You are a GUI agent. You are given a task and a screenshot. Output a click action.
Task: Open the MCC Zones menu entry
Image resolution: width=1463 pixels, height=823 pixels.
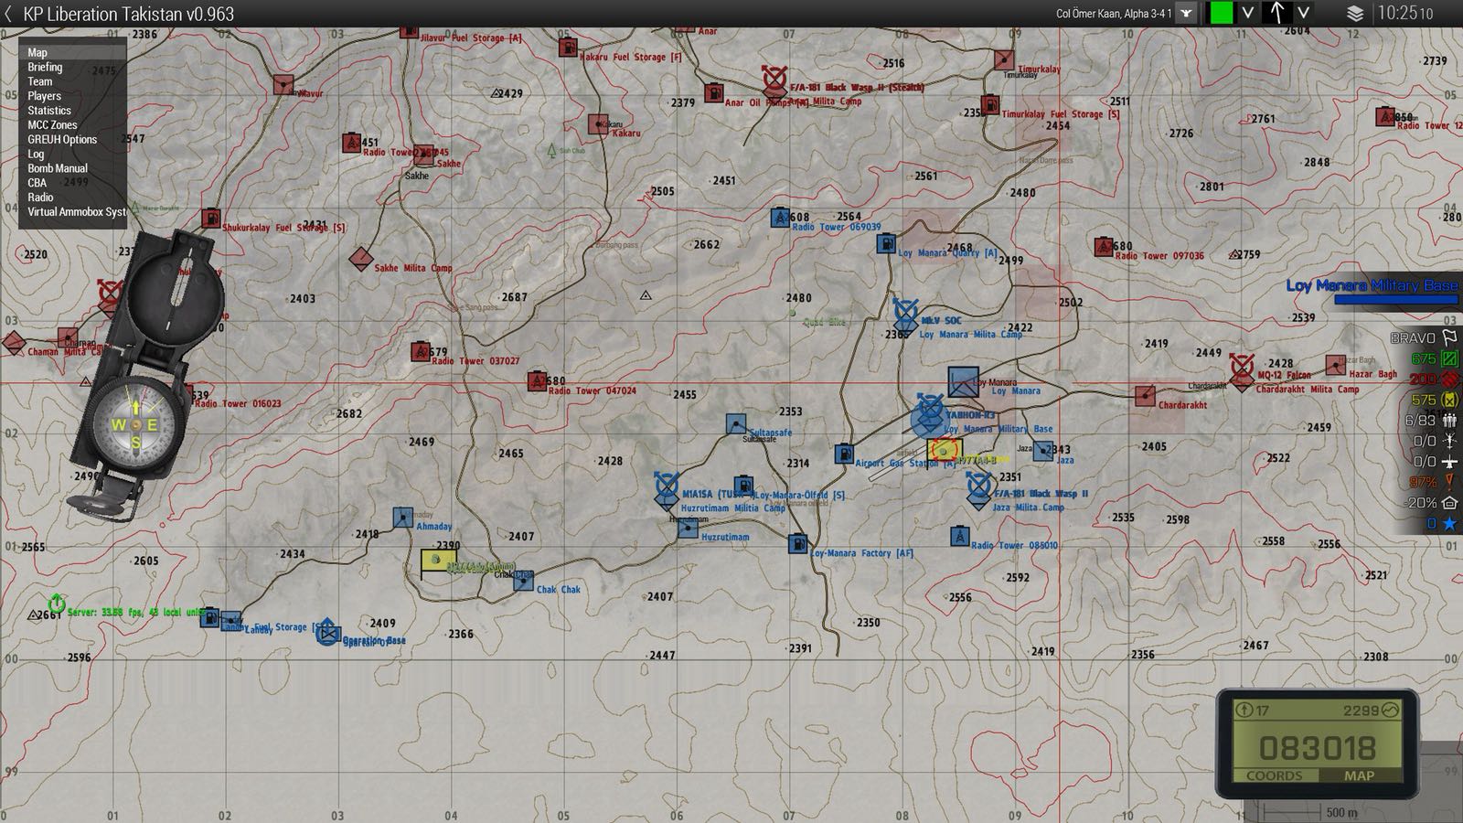tap(72, 124)
